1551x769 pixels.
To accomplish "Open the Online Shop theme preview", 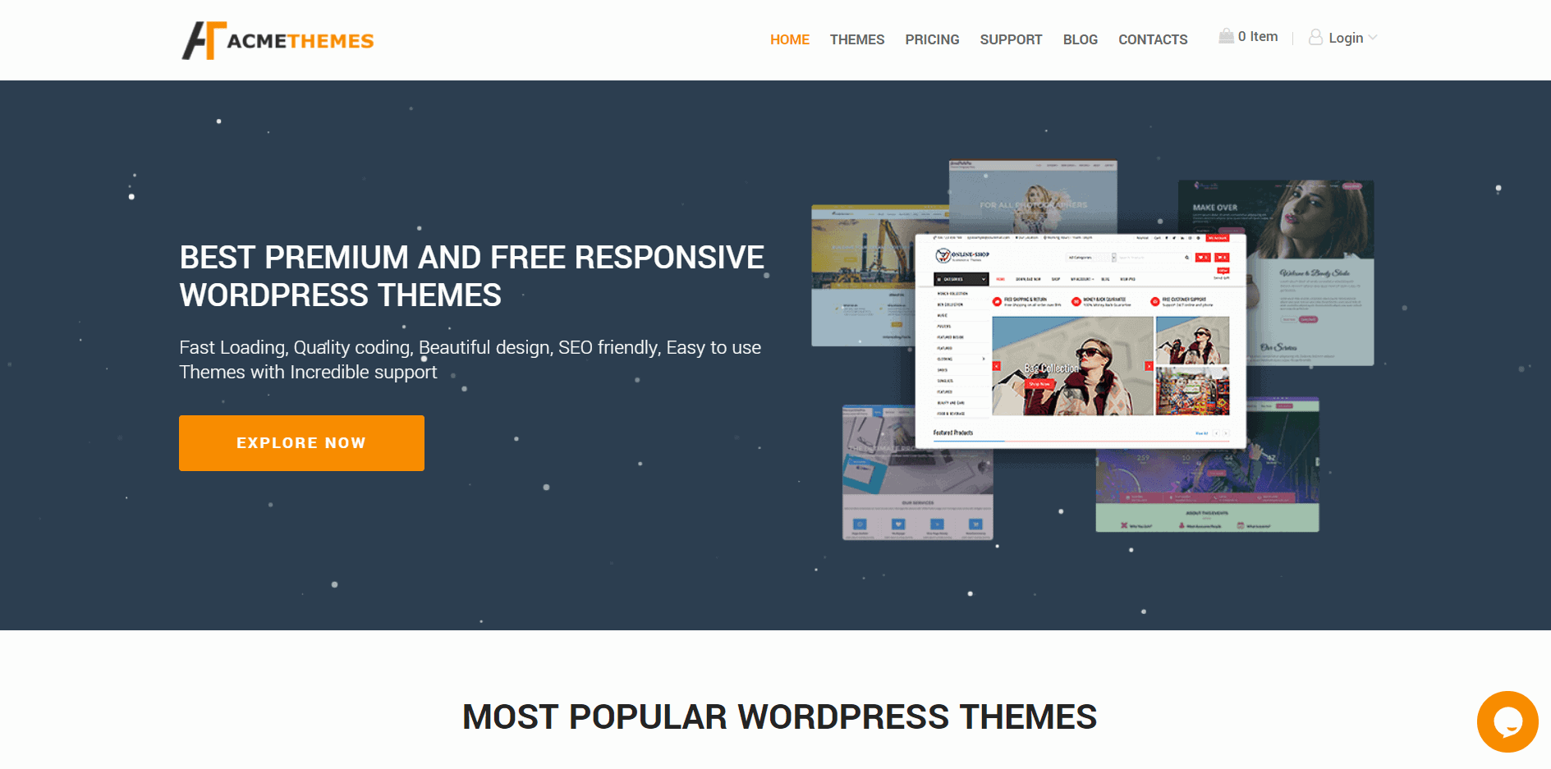I will (x=1081, y=341).
